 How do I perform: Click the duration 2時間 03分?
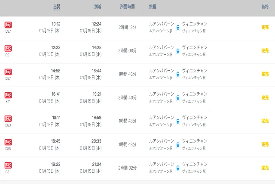(127, 51)
